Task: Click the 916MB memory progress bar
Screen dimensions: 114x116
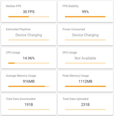Action: click(29, 86)
